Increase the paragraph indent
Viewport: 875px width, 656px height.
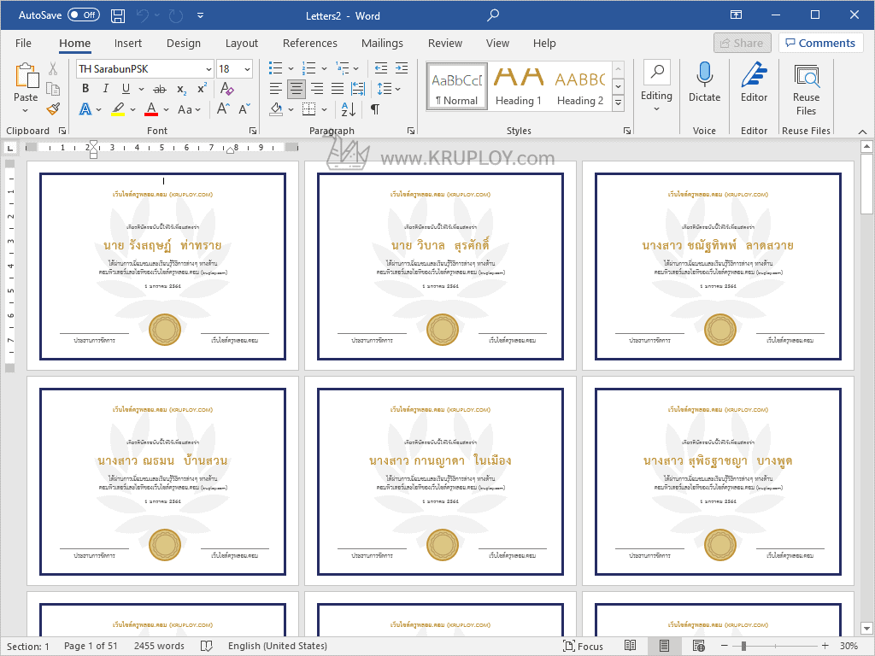(x=402, y=68)
